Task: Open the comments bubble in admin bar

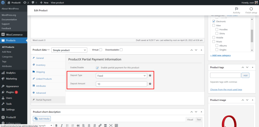Action: pos(34,3)
